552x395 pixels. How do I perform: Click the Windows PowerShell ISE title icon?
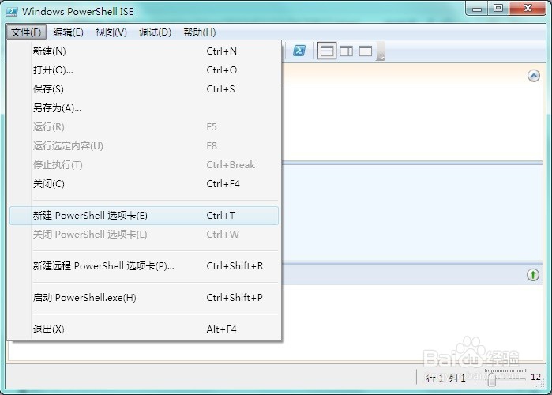(12, 12)
